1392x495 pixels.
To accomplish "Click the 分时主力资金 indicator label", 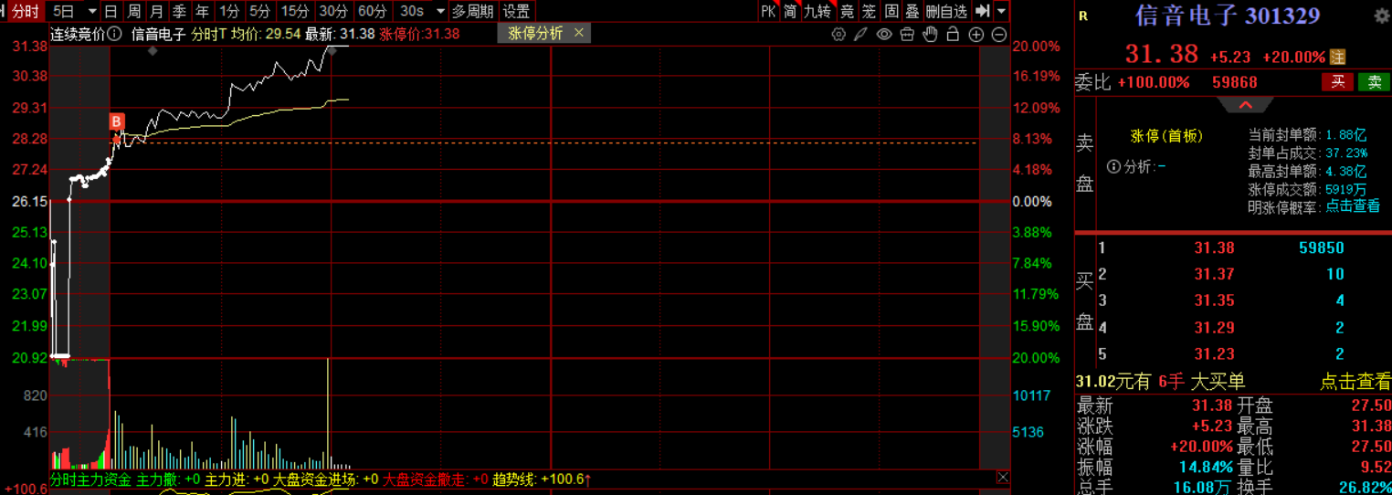I will coord(90,479).
